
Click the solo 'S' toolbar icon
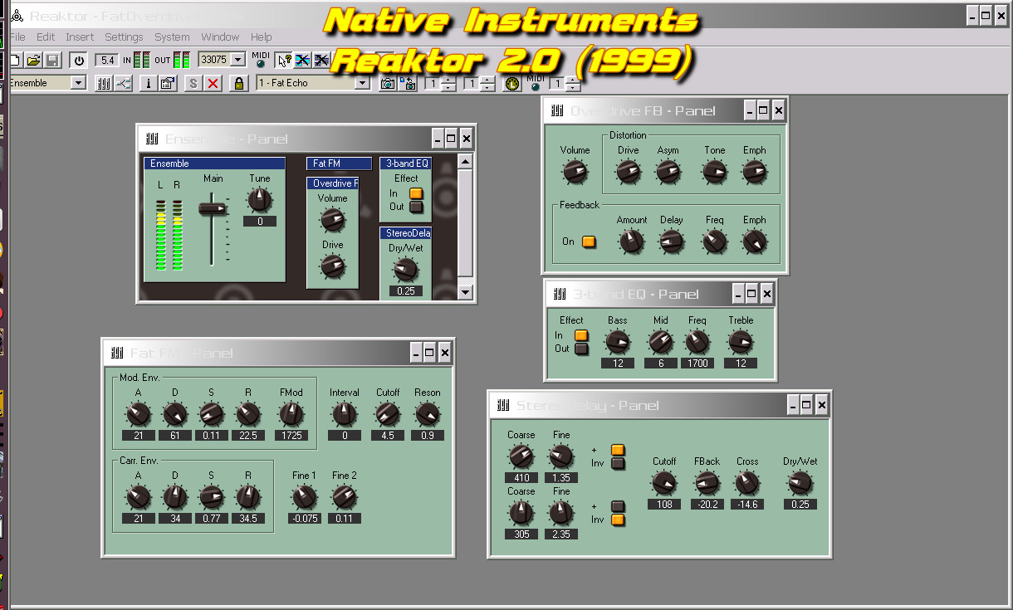[193, 83]
